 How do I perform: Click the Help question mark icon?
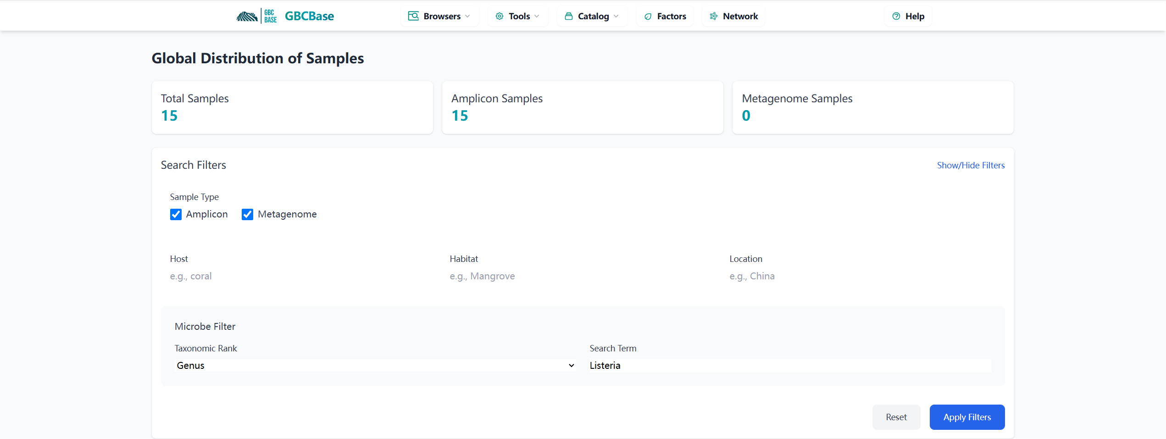(896, 16)
